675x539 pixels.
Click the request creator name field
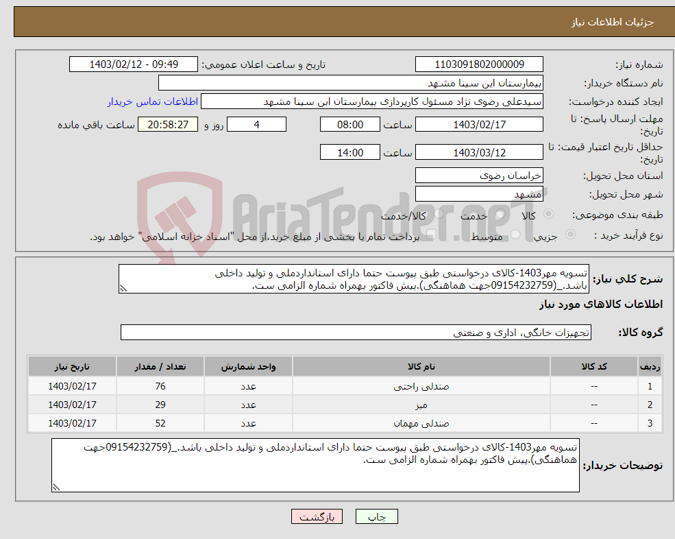[x=372, y=101]
